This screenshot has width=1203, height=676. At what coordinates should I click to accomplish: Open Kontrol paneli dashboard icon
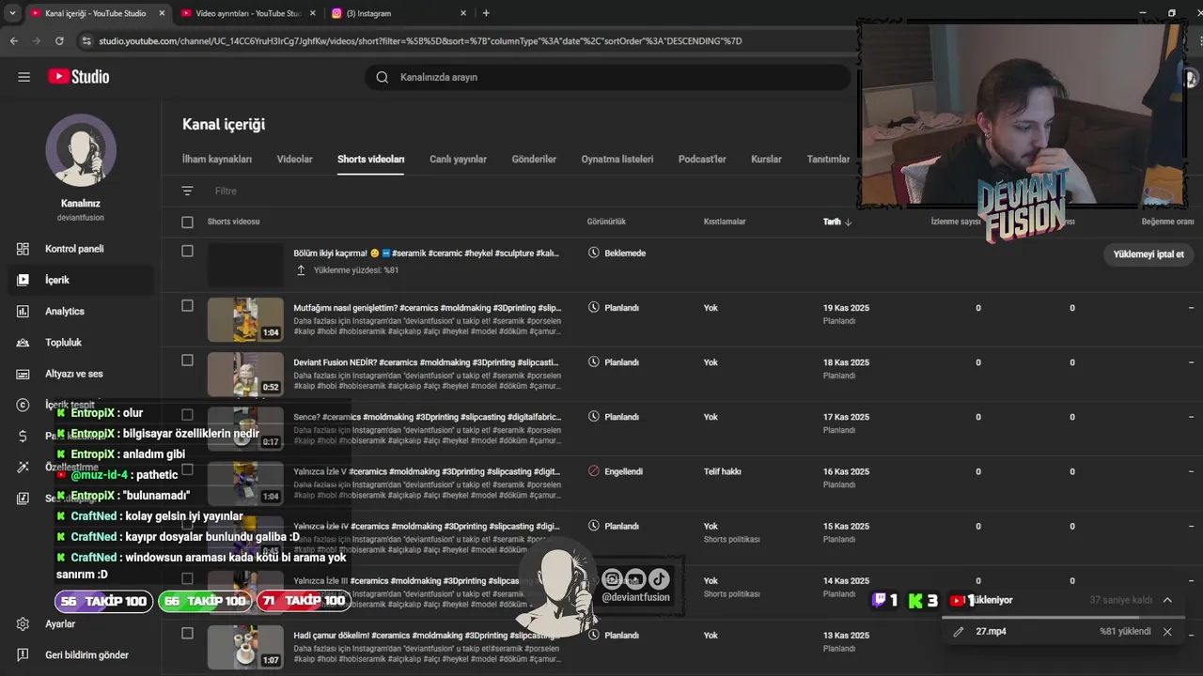[23, 249]
